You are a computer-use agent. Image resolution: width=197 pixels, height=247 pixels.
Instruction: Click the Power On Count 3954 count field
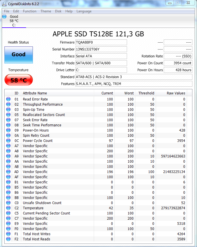[178, 63]
